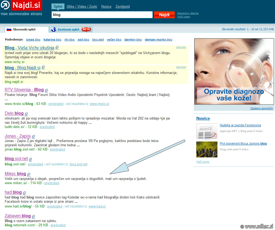Open the blog.siol.net result title
275x230 pixels.
16,159
